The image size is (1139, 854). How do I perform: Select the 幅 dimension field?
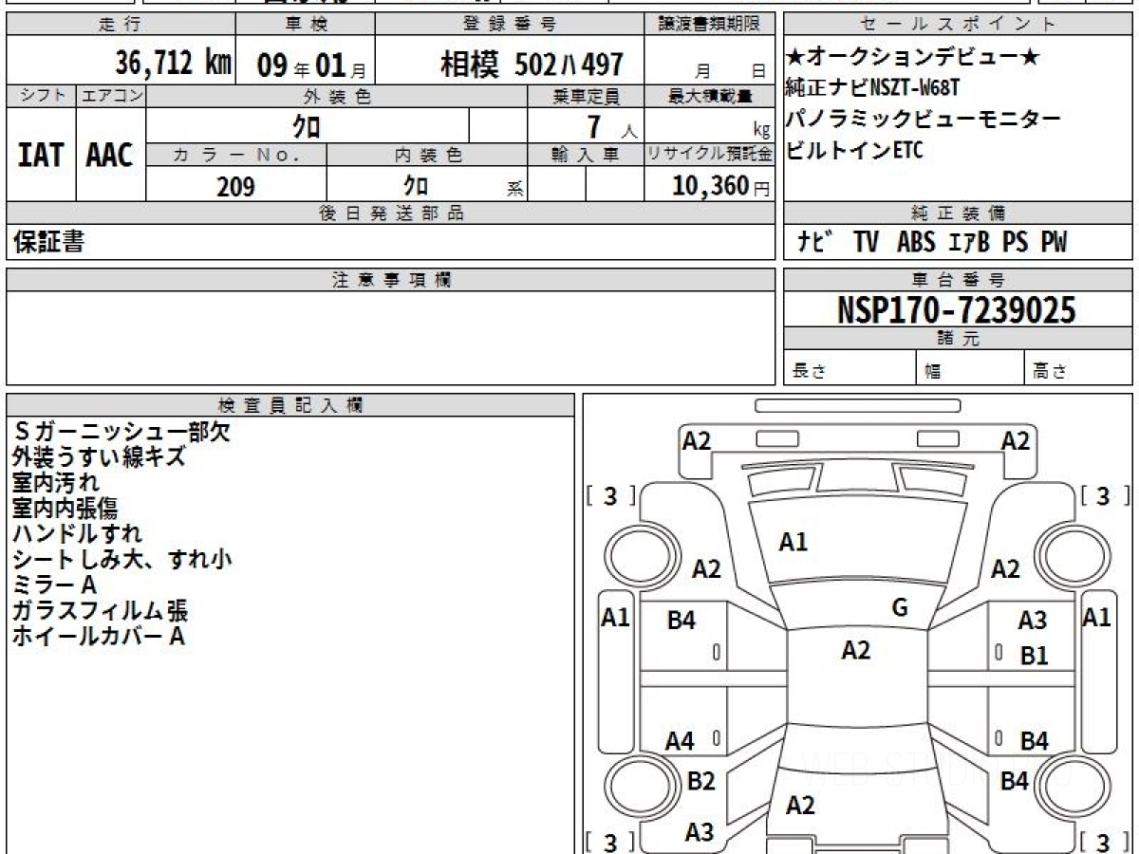coord(970,368)
